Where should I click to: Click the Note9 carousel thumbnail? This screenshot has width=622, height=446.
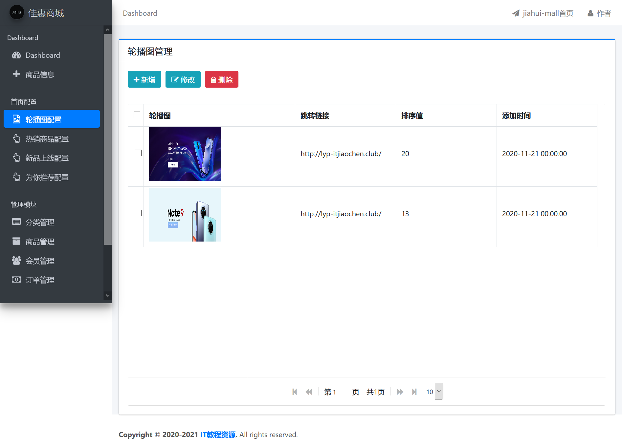pyautogui.click(x=185, y=215)
